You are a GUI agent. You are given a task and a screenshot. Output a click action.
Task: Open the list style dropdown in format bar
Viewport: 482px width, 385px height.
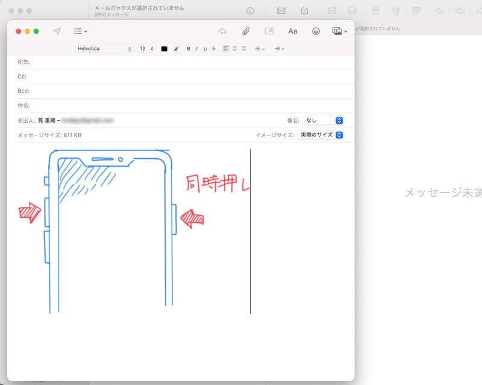(x=260, y=49)
